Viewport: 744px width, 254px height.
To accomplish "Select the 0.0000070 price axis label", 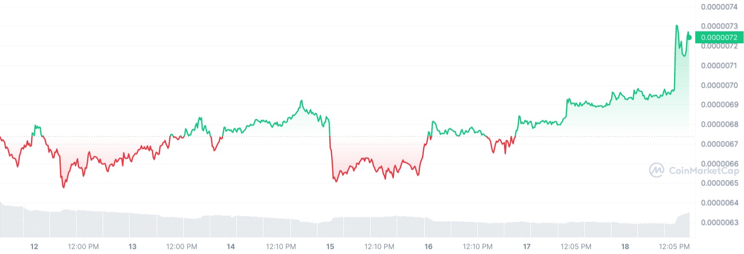I will pos(719,85).
